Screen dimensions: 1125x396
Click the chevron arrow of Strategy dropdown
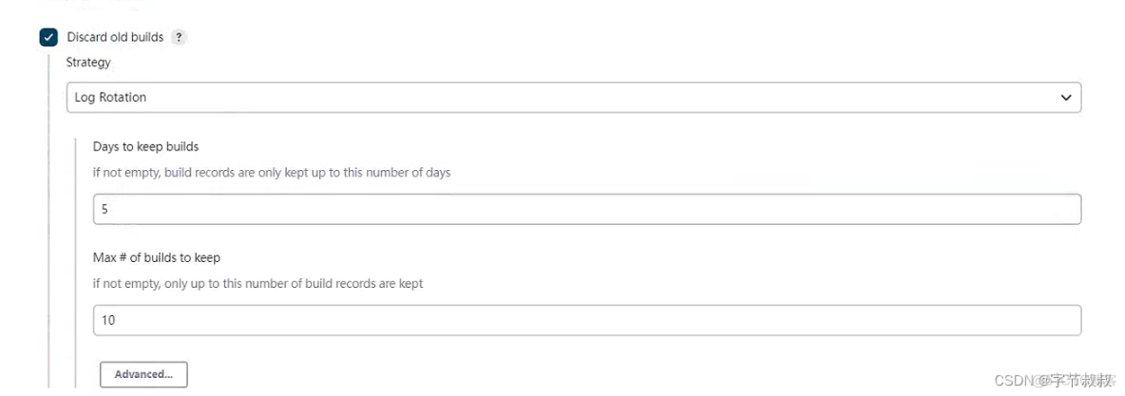pos(1065,98)
